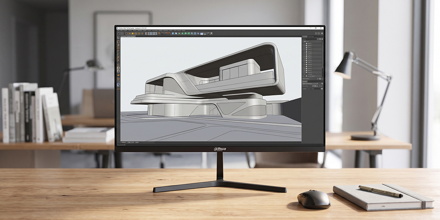Select the Live Selection arrow tool
440x220 pixels.
pyautogui.click(x=126, y=33)
